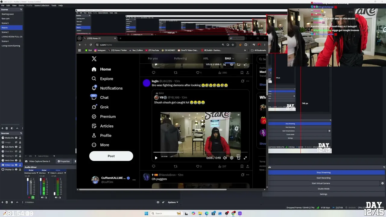Hide the Sub Alerts source
The width and height of the screenshot is (386, 217).
click(x=16, y=147)
